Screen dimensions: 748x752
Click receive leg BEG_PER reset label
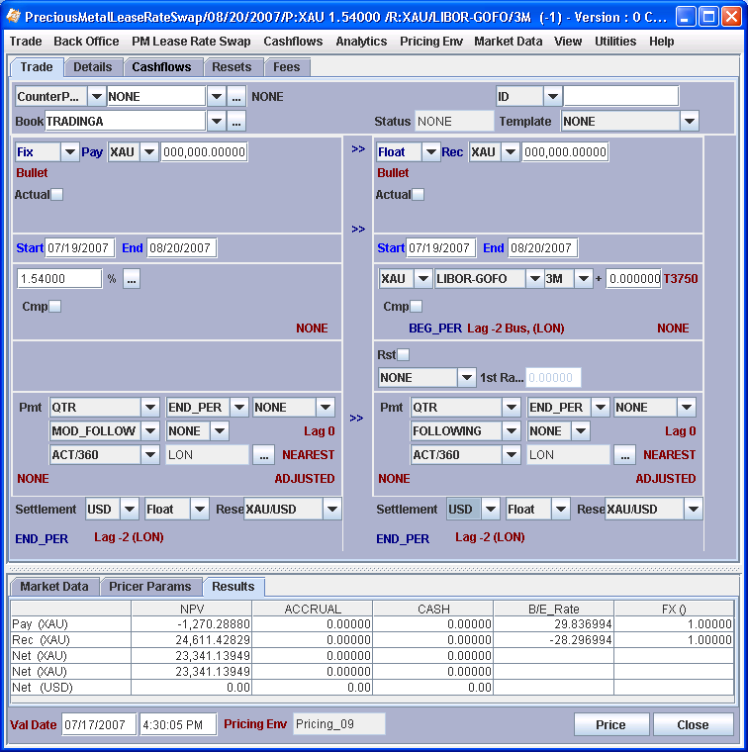[435, 329]
